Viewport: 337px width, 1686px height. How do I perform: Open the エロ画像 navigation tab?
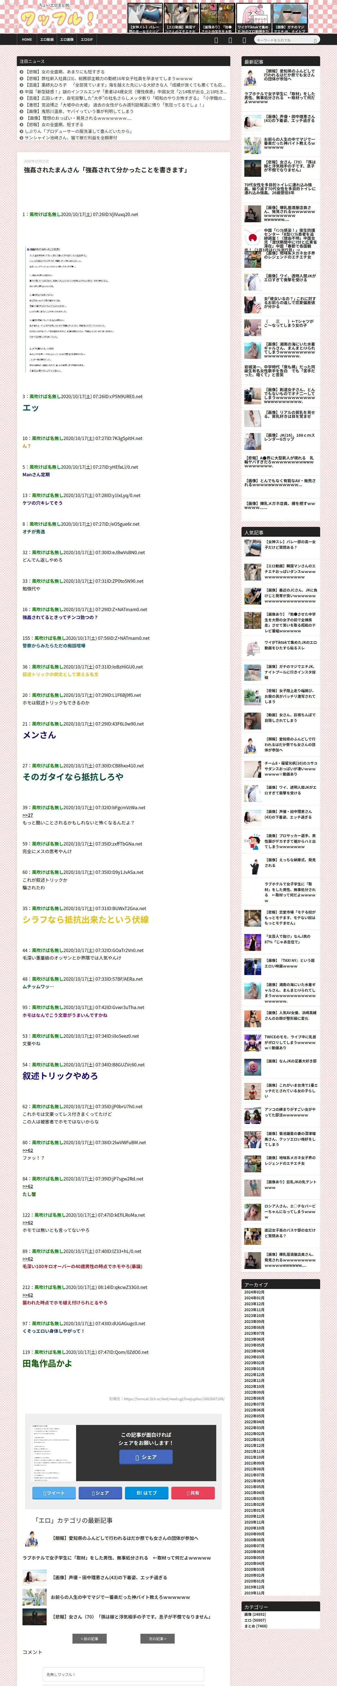coord(67,39)
